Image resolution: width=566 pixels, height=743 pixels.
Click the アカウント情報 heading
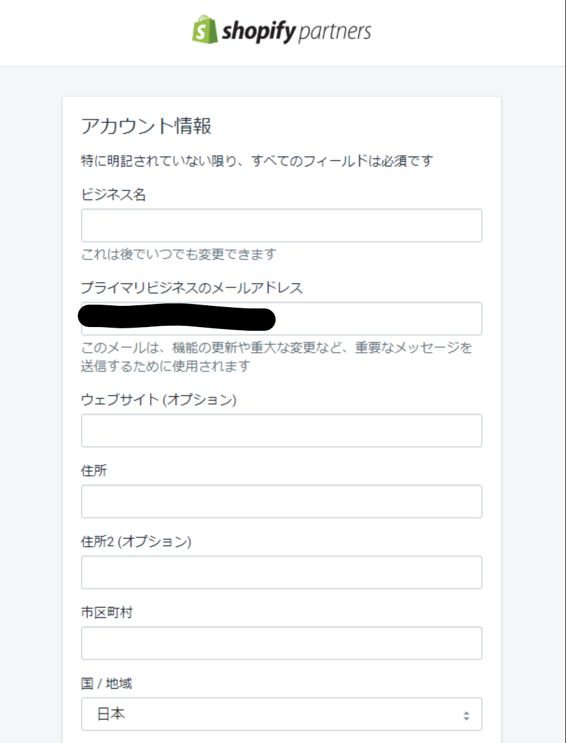[146, 126]
